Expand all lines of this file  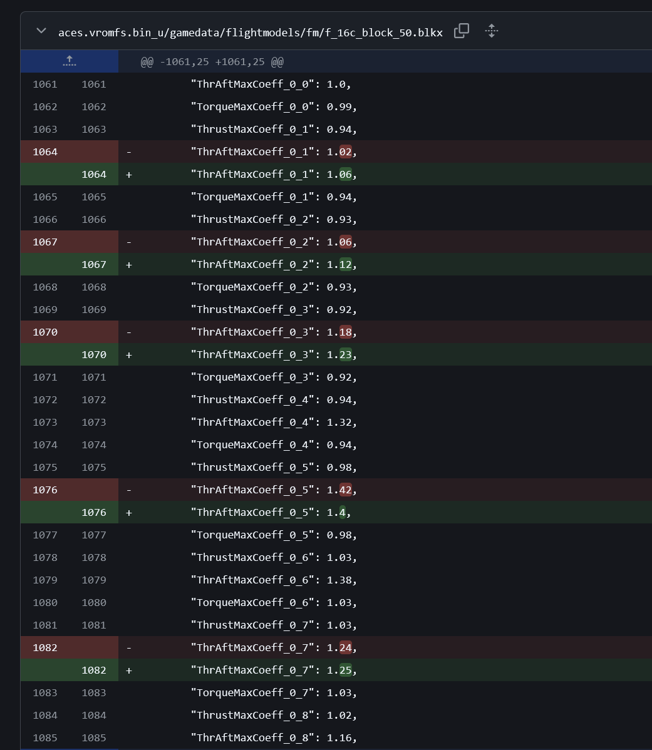click(492, 31)
